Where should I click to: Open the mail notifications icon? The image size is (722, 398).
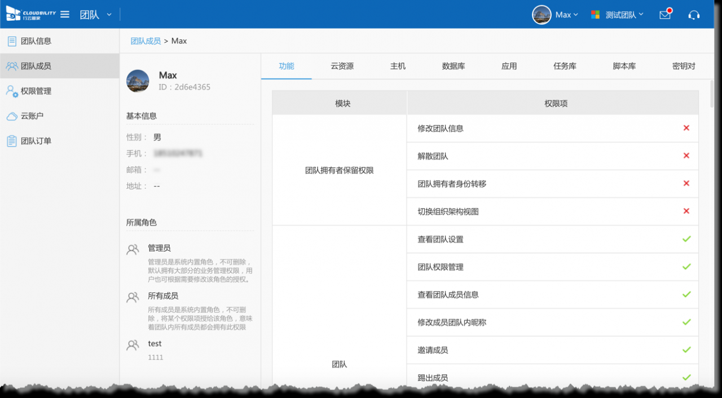[x=665, y=15]
